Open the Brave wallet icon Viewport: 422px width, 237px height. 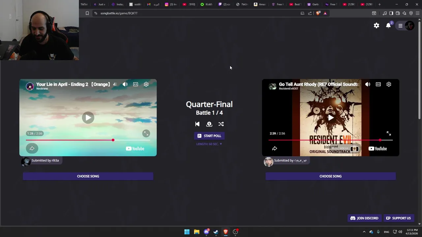point(398,13)
